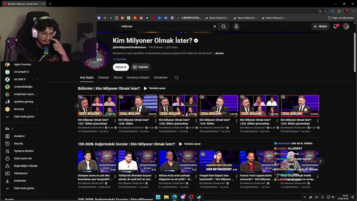Open the Topluluk community button
This screenshot has height=201, width=357.
pyautogui.click(x=141, y=67)
